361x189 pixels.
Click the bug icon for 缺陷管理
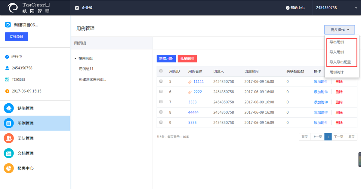[9, 108]
